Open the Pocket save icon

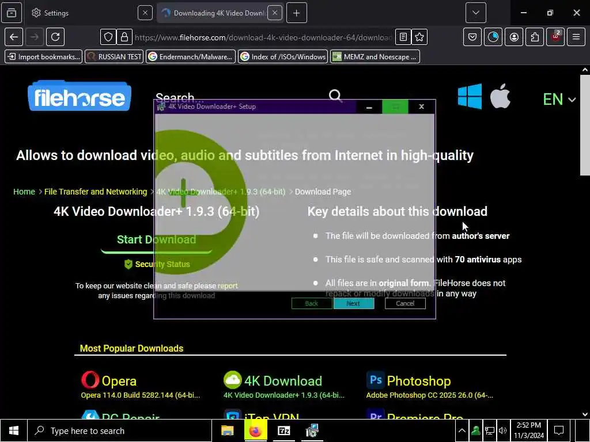coord(472,37)
